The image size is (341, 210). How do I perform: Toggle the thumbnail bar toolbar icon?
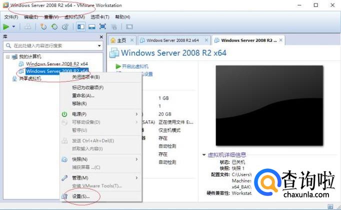tap(92, 26)
